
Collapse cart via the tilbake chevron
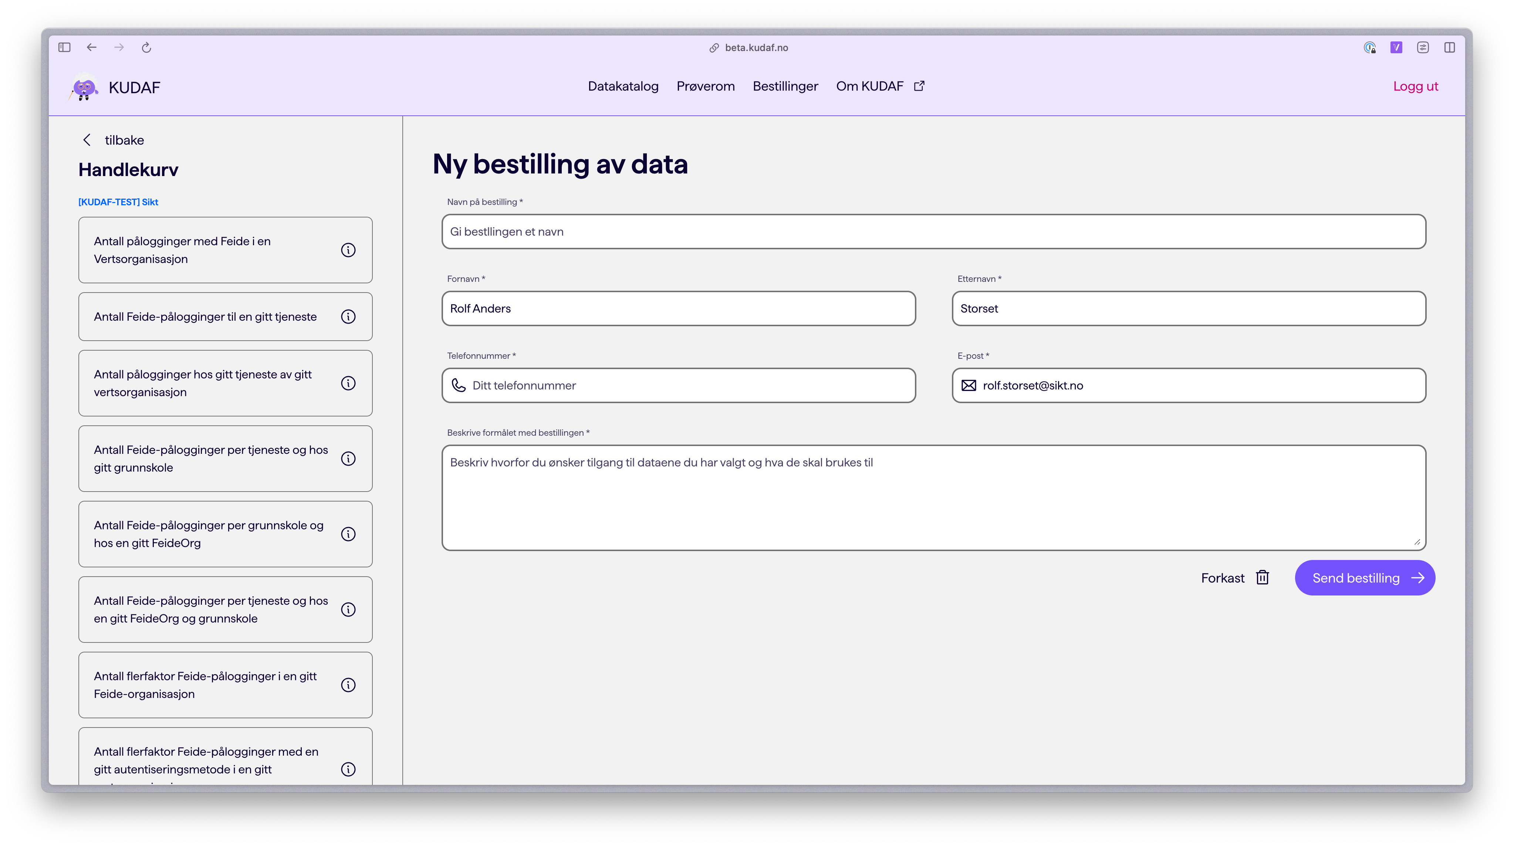coord(87,140)
